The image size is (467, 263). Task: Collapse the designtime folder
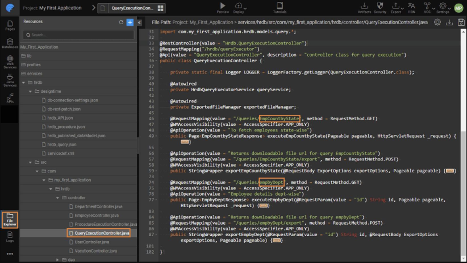point(30,91)
